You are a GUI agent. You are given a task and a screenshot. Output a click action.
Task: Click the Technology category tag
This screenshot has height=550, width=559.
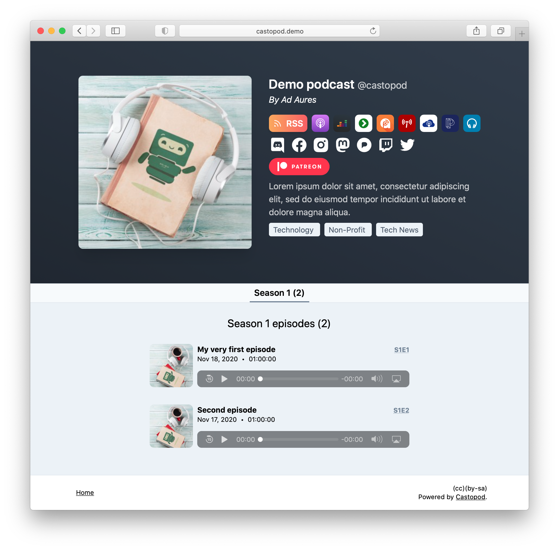pyautogui.click(x=293, y=230)
